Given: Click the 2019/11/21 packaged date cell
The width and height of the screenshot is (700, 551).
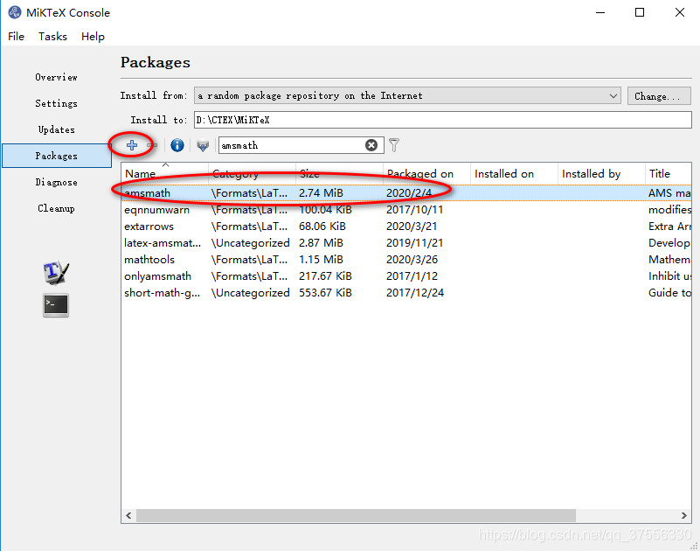Looking at the screenshot, I should (x=415, y=243).
